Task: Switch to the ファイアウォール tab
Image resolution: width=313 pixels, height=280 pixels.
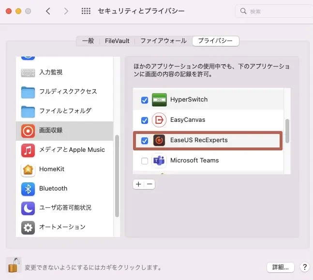Action: coord(163,41)
